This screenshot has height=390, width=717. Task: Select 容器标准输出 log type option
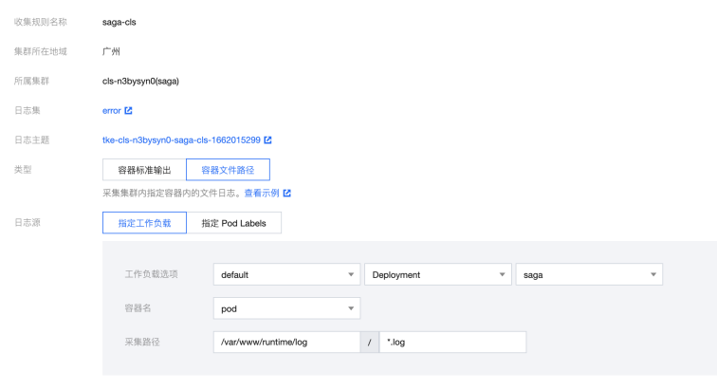click(144, 170)
